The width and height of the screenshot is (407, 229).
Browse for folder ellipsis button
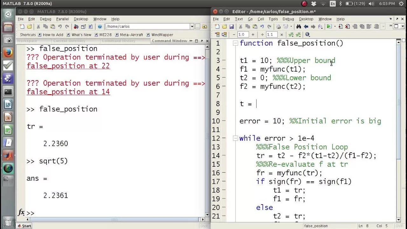click(198, 27)
